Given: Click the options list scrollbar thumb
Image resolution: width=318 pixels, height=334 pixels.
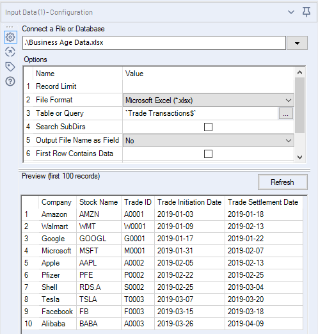Looking at the screenshot, I should (x=299, y=106).
